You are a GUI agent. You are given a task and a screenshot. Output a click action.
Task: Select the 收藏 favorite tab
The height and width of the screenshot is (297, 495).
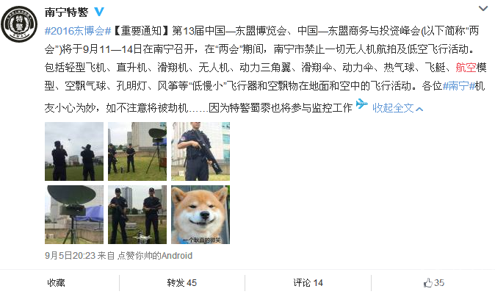tap(57, 283)
